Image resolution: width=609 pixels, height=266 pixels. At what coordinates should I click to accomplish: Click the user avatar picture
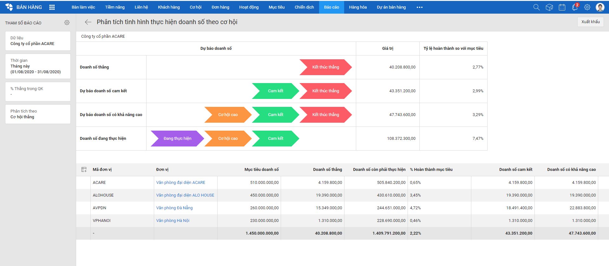coord(600,7)
